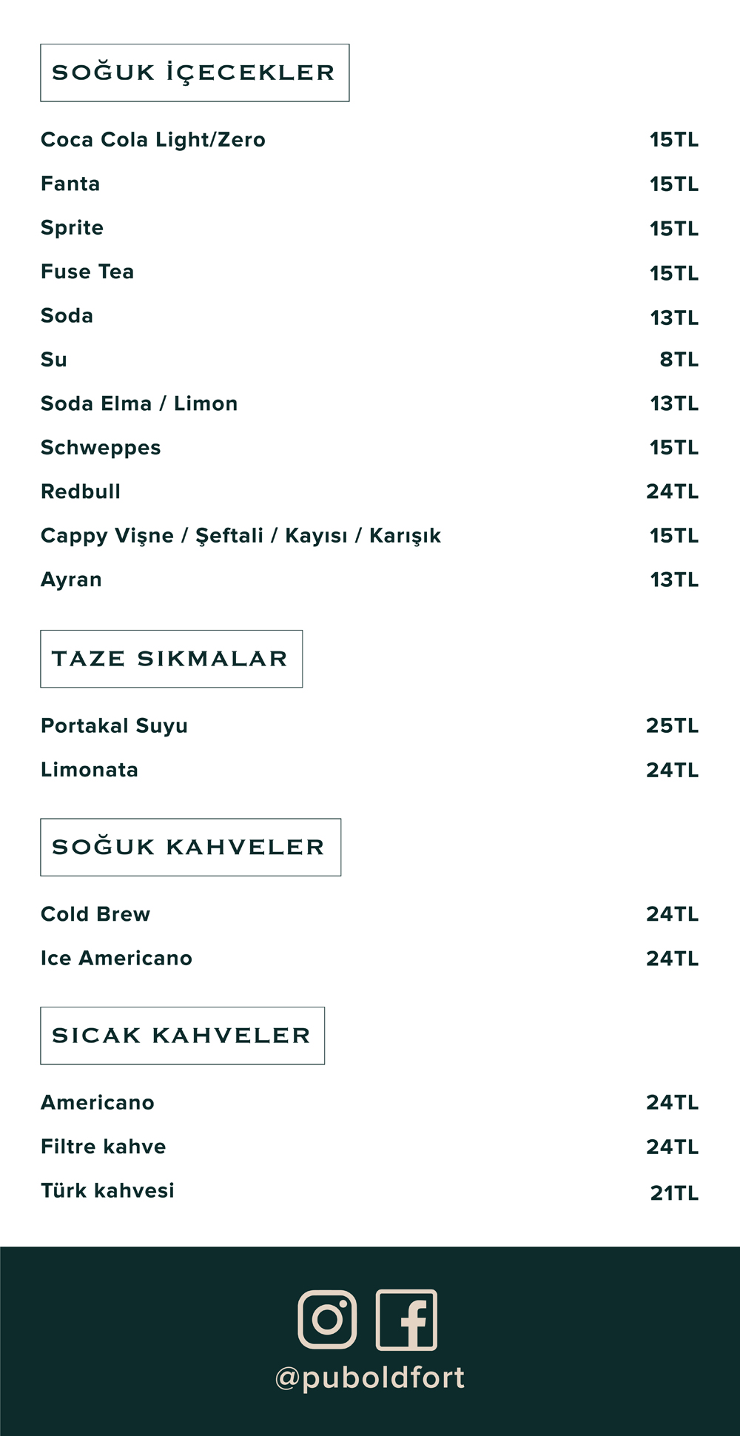
Task: Click the Facebook icon in footer
Action: point(406,1319)
